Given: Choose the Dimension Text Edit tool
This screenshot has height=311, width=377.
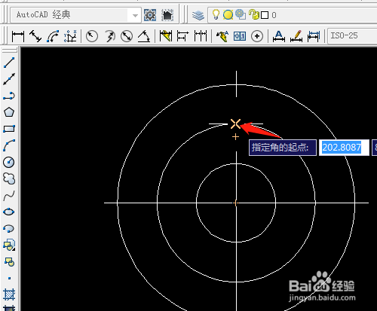Looking at the screenshot, I should pyautogui.click(x=296, y=36).
